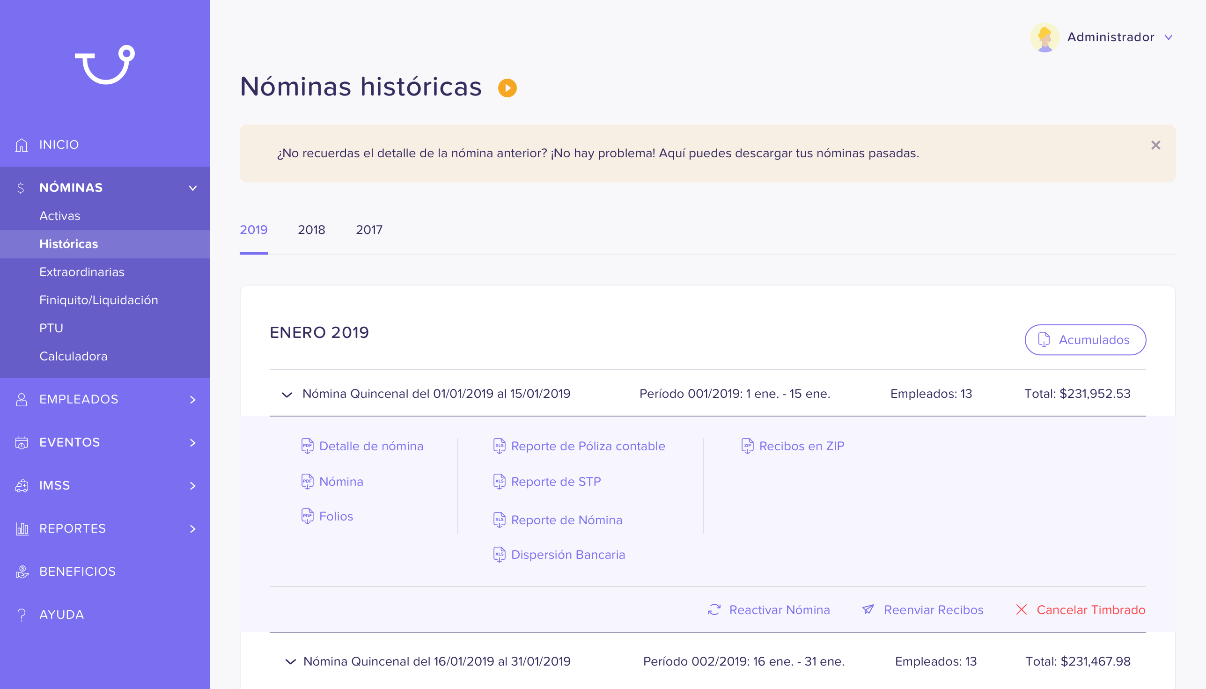Screen dimensions: 1206x689
Task: Open Activas in the Nóminas submenu
Action: [x=59, y=216]
